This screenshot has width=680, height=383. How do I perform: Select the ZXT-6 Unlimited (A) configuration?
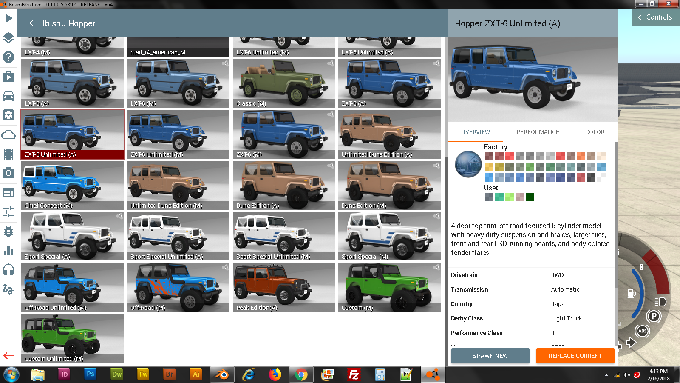click(x=72, y=134)
